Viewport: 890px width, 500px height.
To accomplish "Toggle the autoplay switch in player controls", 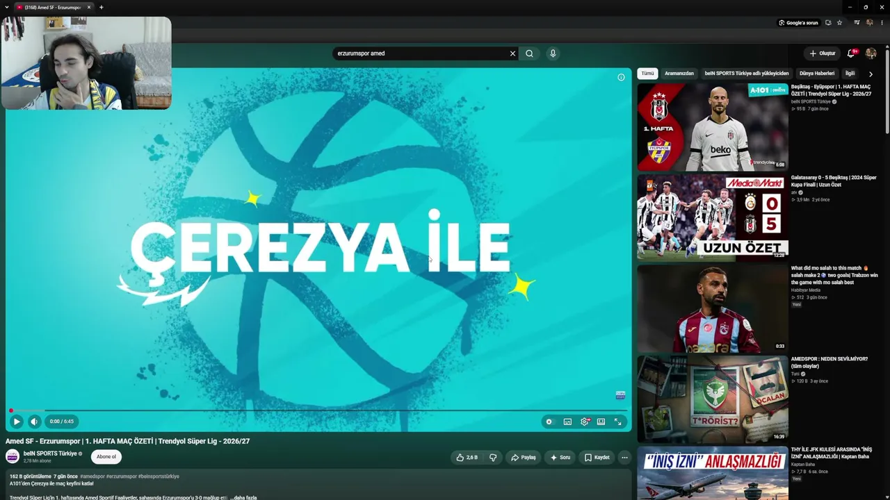I will coord(549,422).
